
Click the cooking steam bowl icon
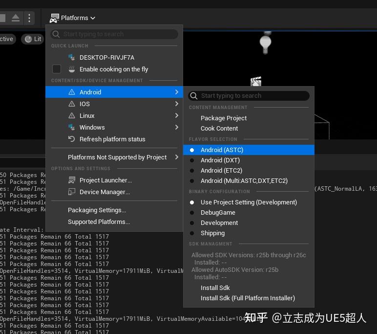point(72,69)
